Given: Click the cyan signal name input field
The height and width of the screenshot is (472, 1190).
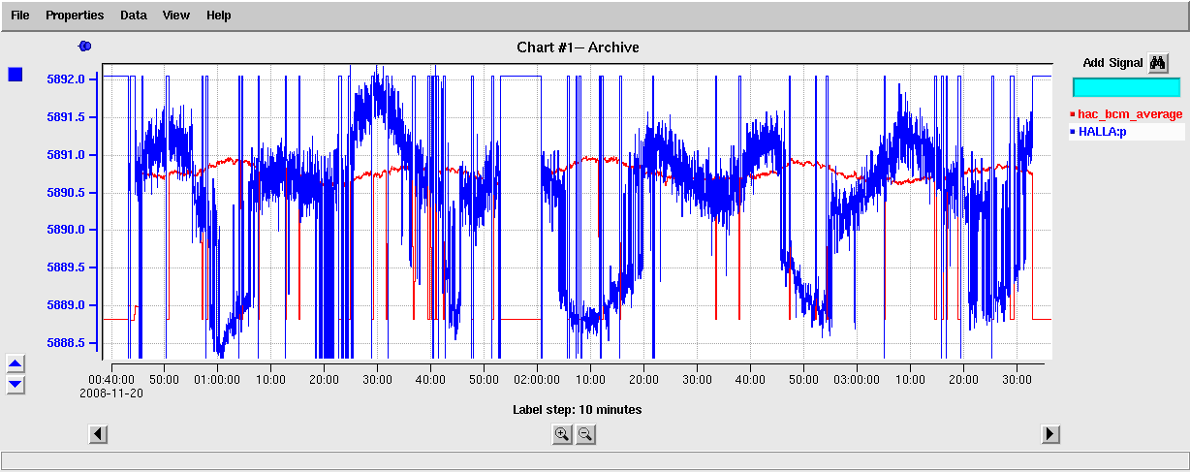Looking at the screenshot, I should click(1126, 87).
